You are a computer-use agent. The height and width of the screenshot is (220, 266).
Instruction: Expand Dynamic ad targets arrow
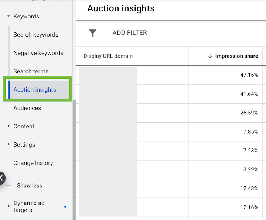(8, 206)
